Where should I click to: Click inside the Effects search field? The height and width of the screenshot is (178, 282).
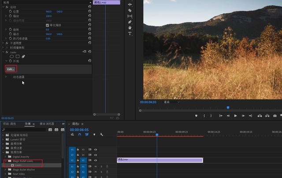pyautogui.click(x=25, y=130)
